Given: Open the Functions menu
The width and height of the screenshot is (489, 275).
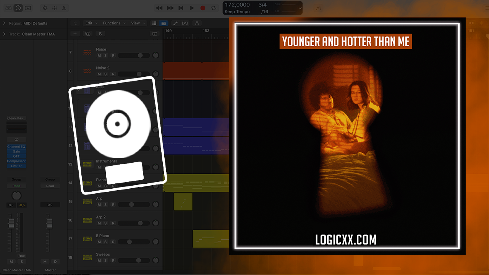Looking at the screenshot, I should coord(114,23).
